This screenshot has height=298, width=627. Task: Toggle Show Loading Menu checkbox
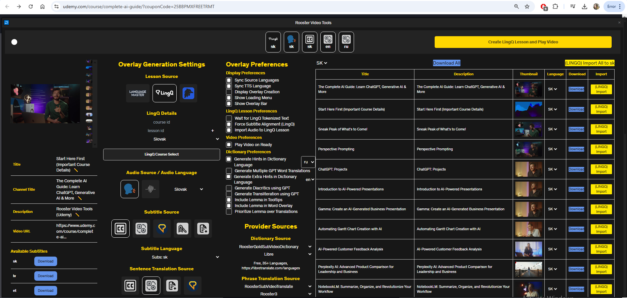pos(229,98)
